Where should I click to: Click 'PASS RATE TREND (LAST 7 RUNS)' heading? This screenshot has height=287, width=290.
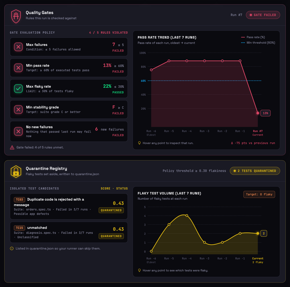(167, 37)
